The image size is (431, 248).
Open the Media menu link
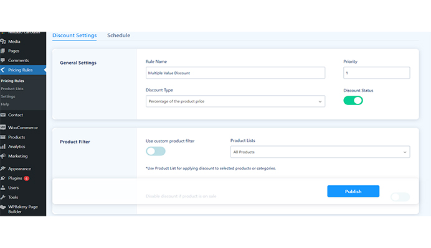coord(14,42)
